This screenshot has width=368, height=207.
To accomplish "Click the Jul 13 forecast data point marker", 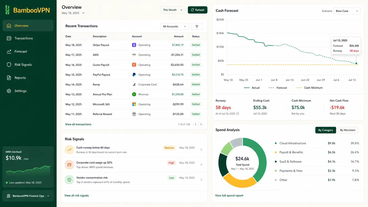I will 356,63.
